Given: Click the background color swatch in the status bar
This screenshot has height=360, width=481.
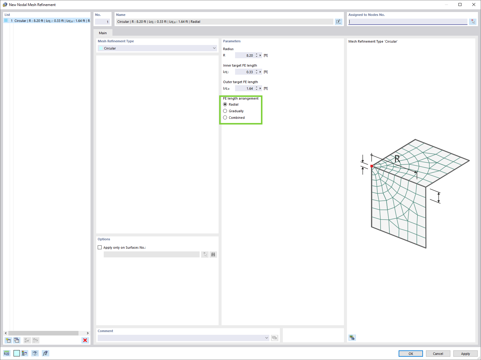Looking at the screenshot, I should (x=17, y=353).
